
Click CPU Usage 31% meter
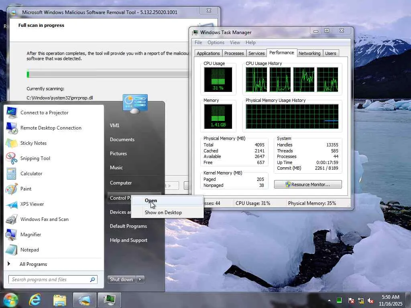click(x=218, y=80)
